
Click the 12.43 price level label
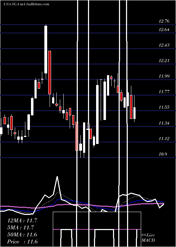(164, 45)
